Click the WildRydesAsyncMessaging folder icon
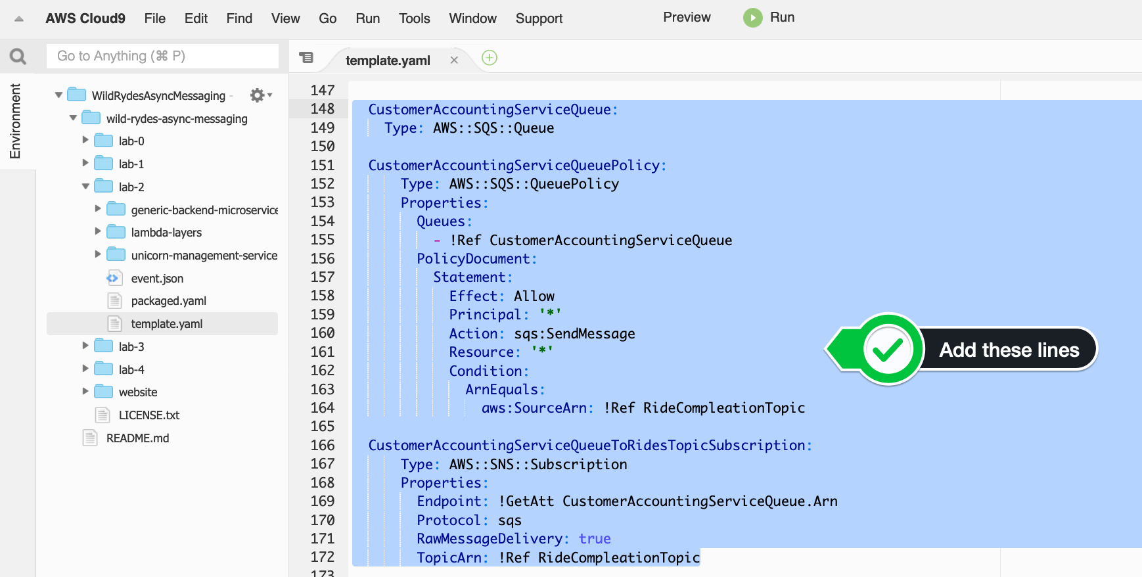 (x=77, y=95)
